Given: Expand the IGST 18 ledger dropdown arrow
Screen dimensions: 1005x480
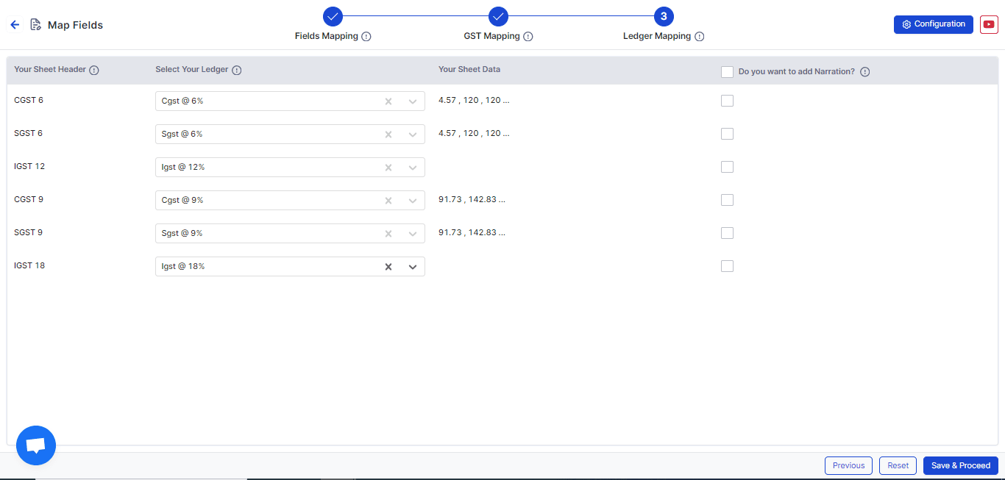Looking at the screenshot, I should [x=413, y=267].
